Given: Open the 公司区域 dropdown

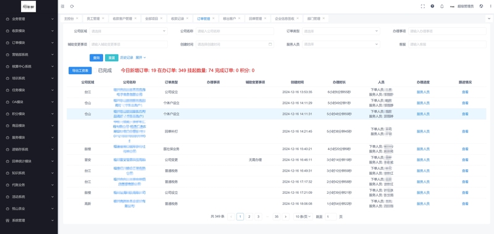Looking at the screenshot, I should coord(128,31).
